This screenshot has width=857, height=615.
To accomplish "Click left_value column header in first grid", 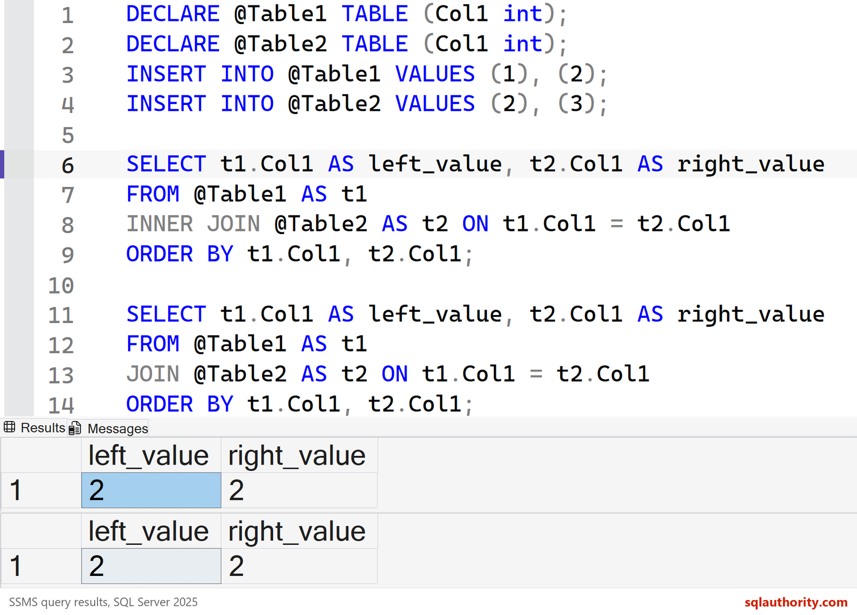I will 151,455.
